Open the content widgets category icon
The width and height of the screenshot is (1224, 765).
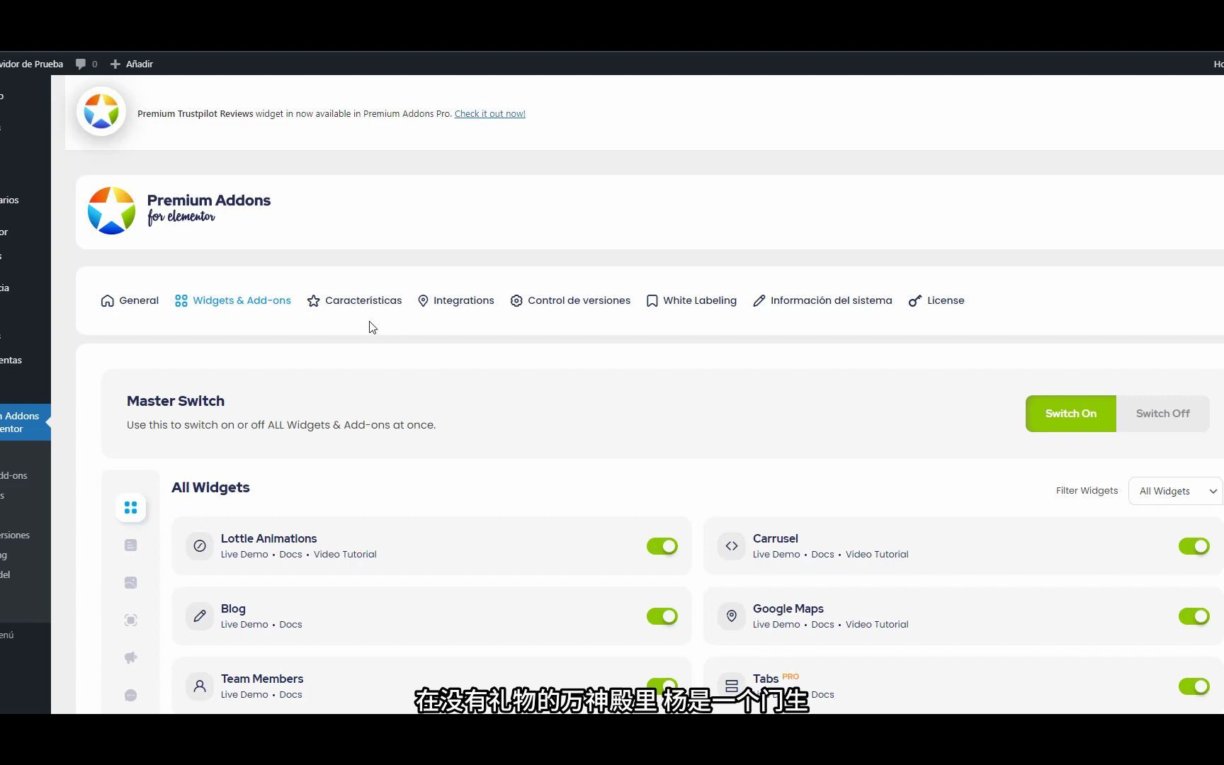pos(130,545)
